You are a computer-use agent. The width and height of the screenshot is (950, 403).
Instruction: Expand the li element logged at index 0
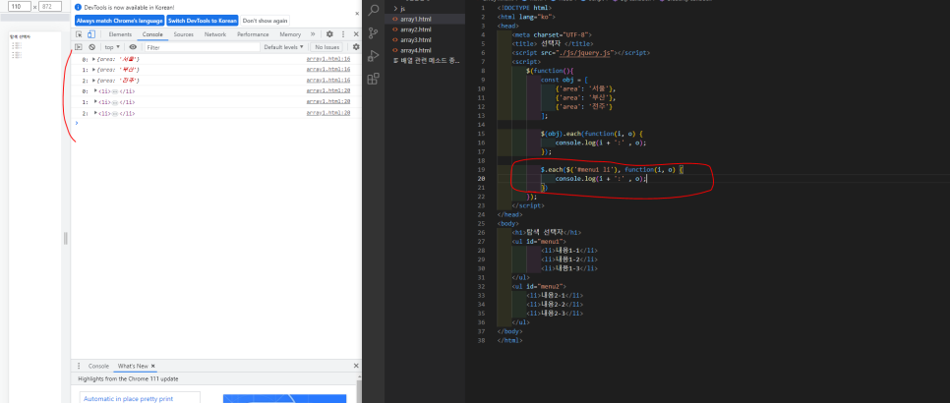95,90
